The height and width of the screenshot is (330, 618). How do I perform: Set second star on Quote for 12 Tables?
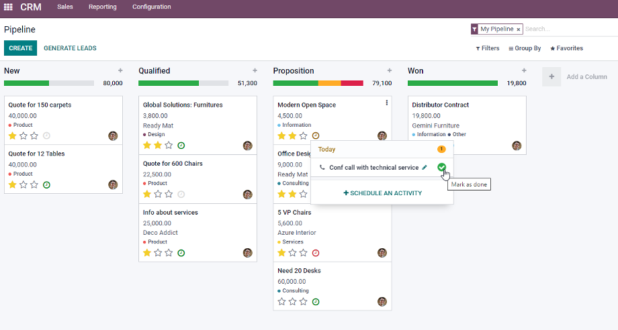[24, 184]
